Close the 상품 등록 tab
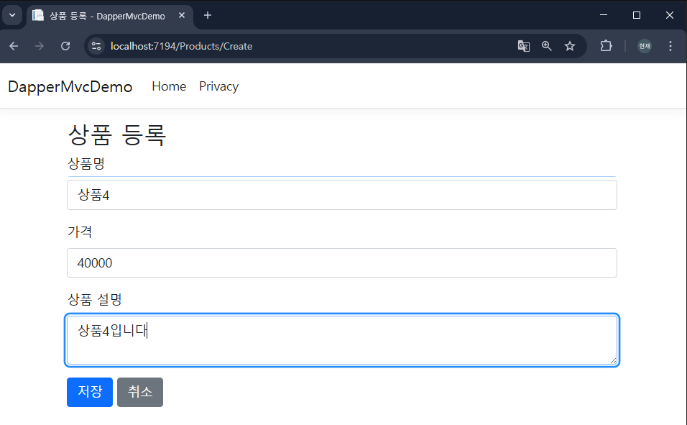687x425 pixels. coord(182,15)
